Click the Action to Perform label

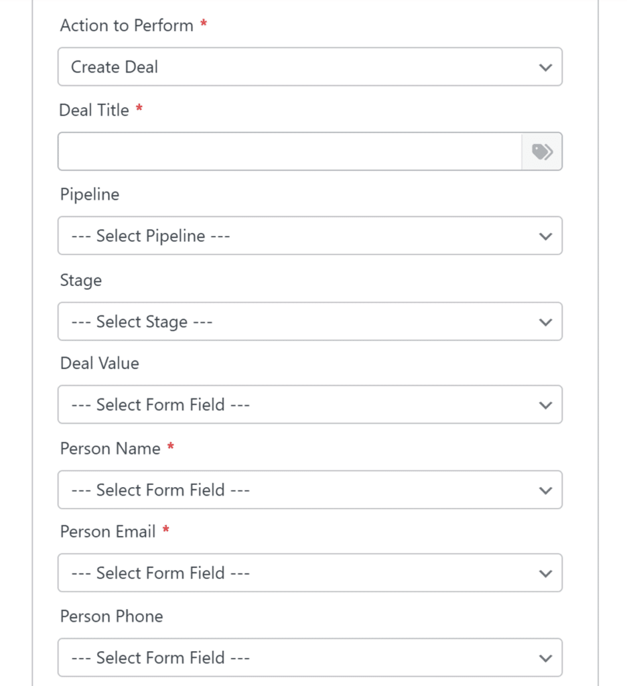pyautogui.click(x=127, y=25)
